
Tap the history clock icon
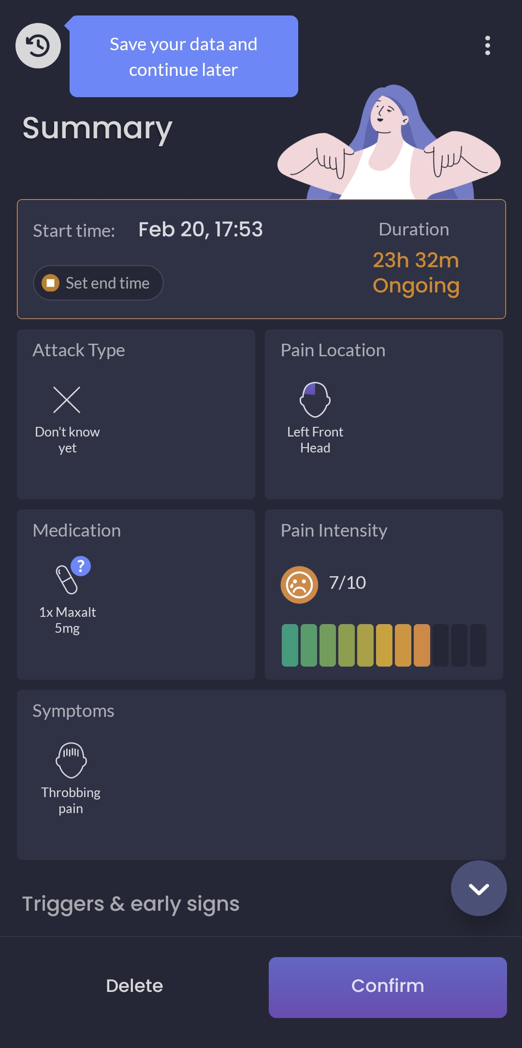pyautogui.click(x=38, y=46)
